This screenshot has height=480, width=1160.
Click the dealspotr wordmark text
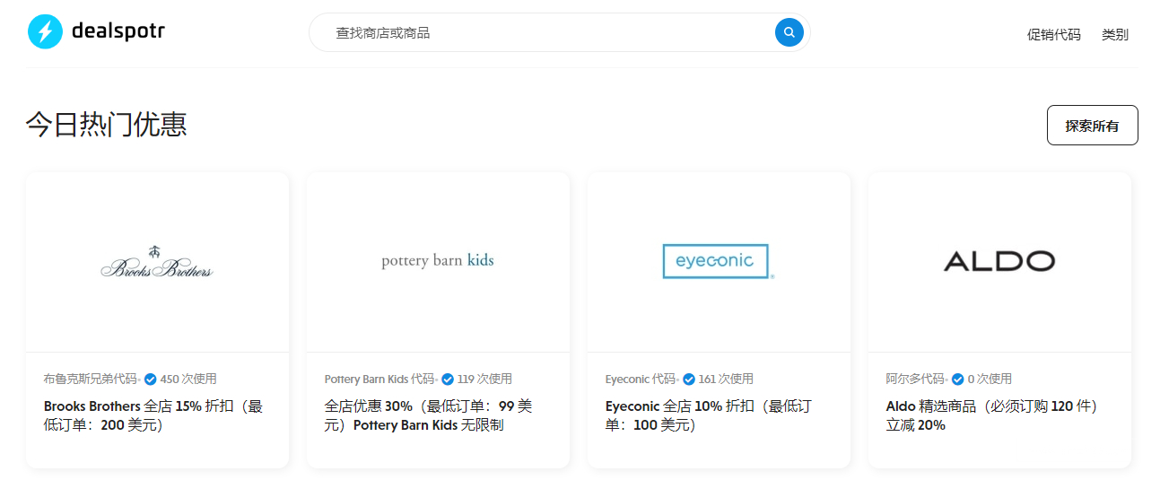[118, 32]
